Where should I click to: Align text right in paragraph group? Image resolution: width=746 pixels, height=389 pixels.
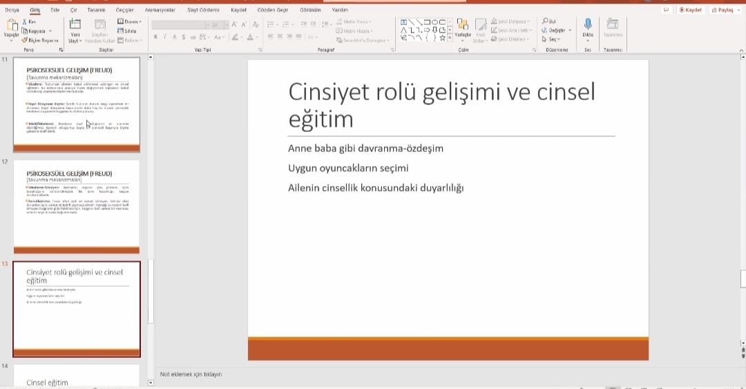[x=289, y=36]
